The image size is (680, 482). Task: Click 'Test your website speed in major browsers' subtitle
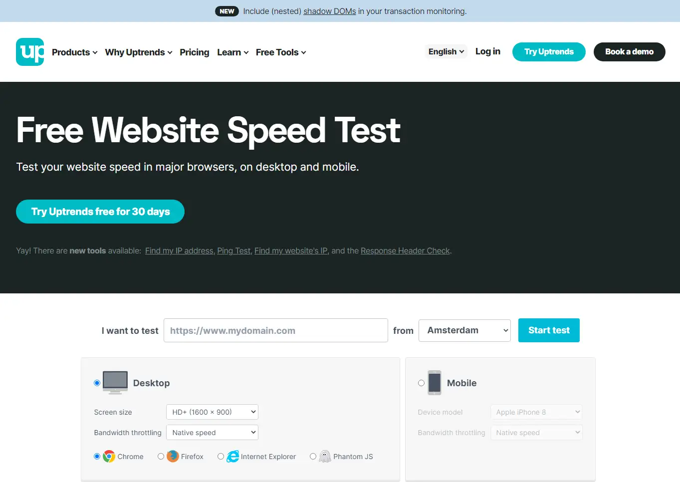tap(188, 167)
